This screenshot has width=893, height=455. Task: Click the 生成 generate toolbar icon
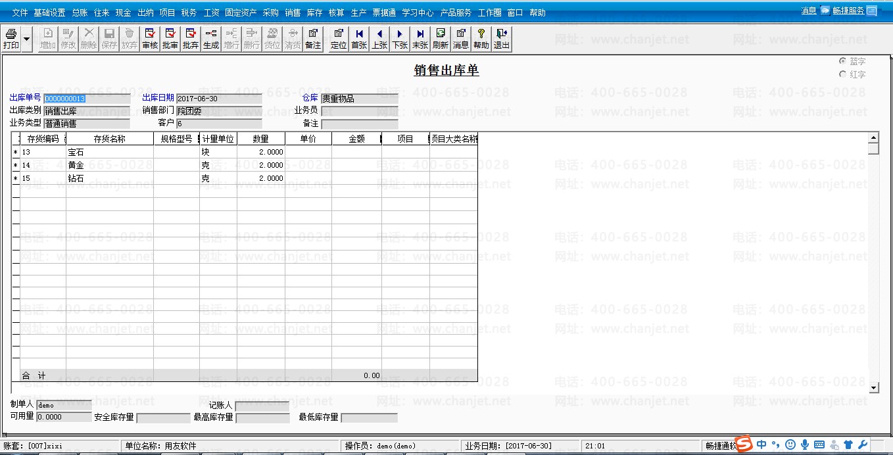coord(211,39)
